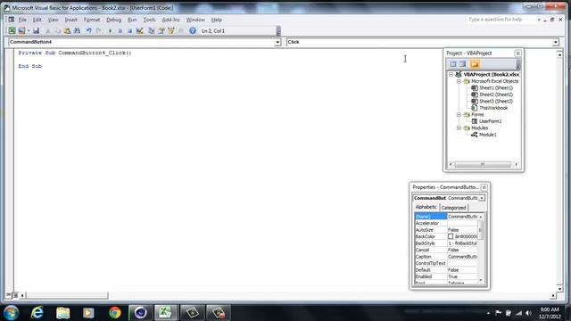The image size is (571, 321).
Task: Click the Properties list down scroll arrow
Action: click(x=481, y=280)
